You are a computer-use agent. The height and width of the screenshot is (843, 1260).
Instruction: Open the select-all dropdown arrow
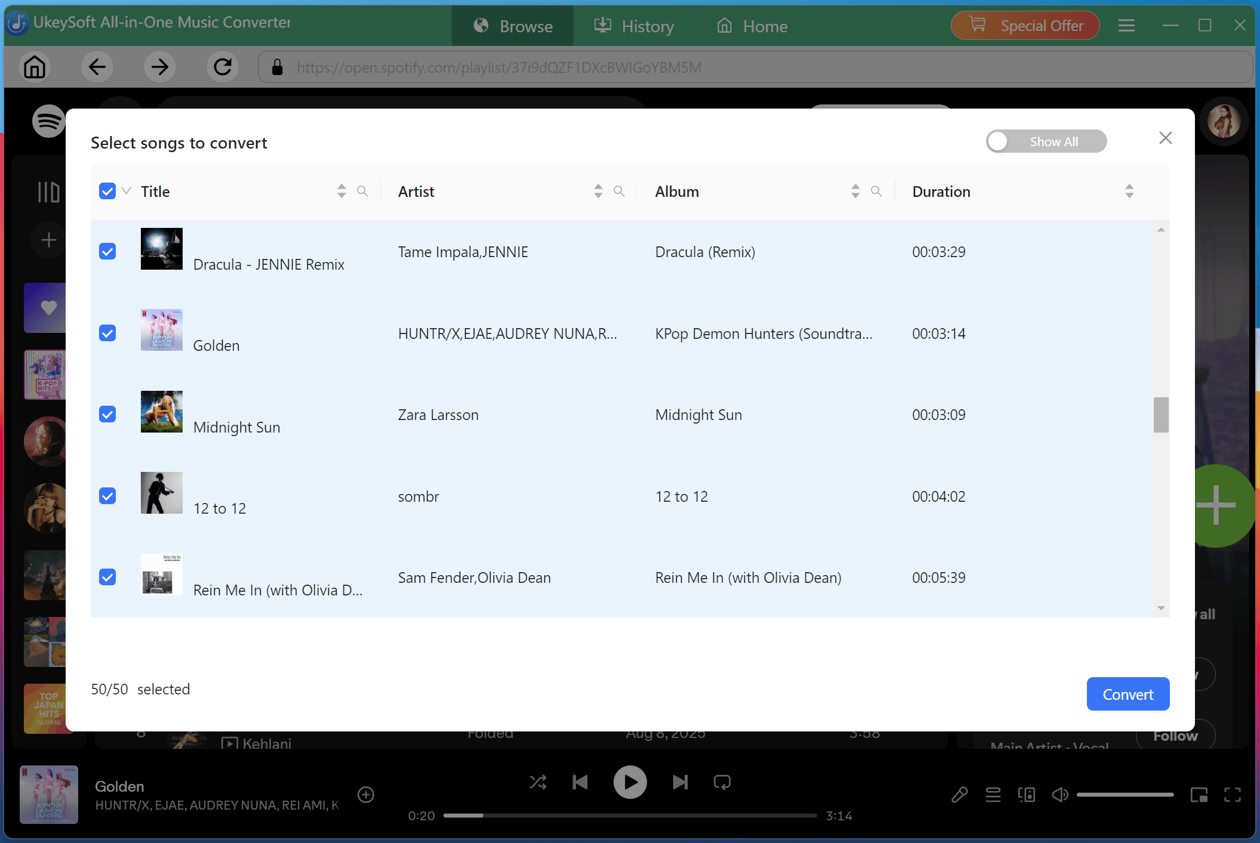[x=126, y=191]
